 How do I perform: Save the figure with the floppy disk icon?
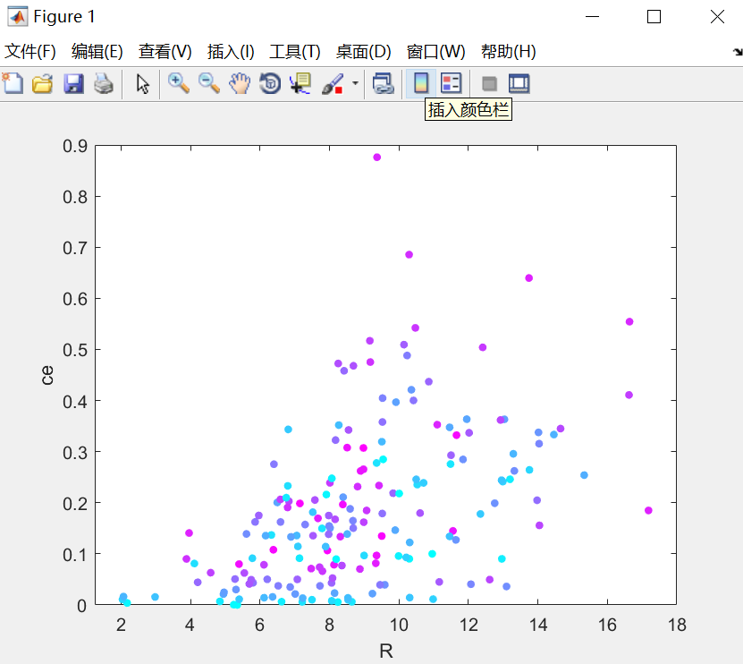coord(73,83)
